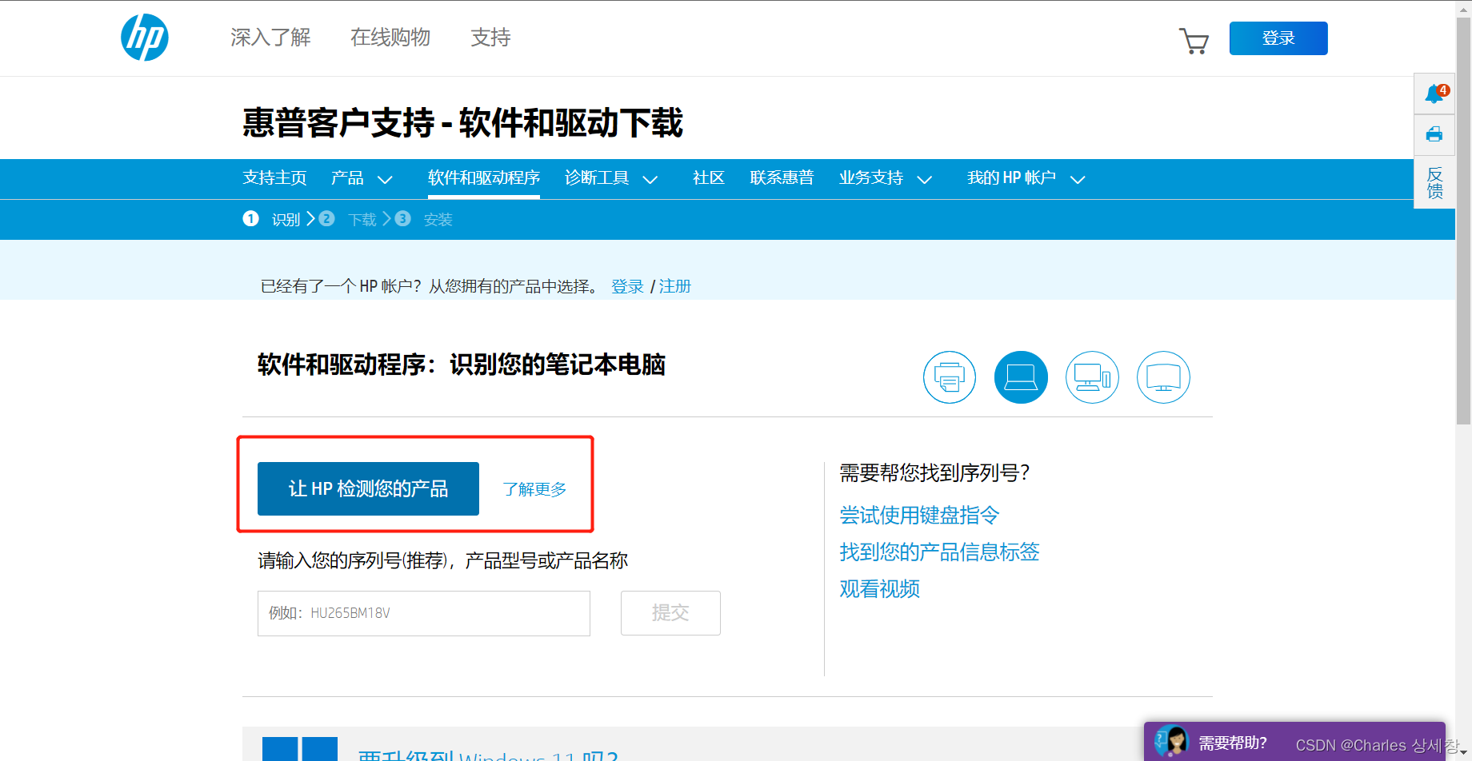The image size is (1472, 761).
Task: Click the Windows logo thumbnail
Action: click(300, 749)
